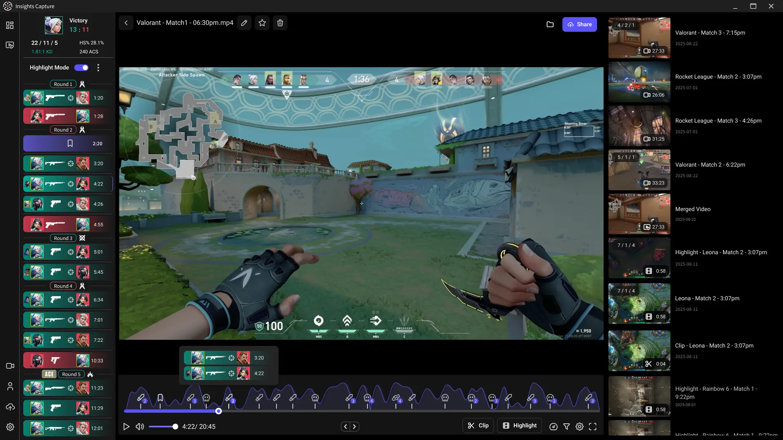Click the Clip button
Viewport: 783px width, 440px height.
tap(478, 426)
